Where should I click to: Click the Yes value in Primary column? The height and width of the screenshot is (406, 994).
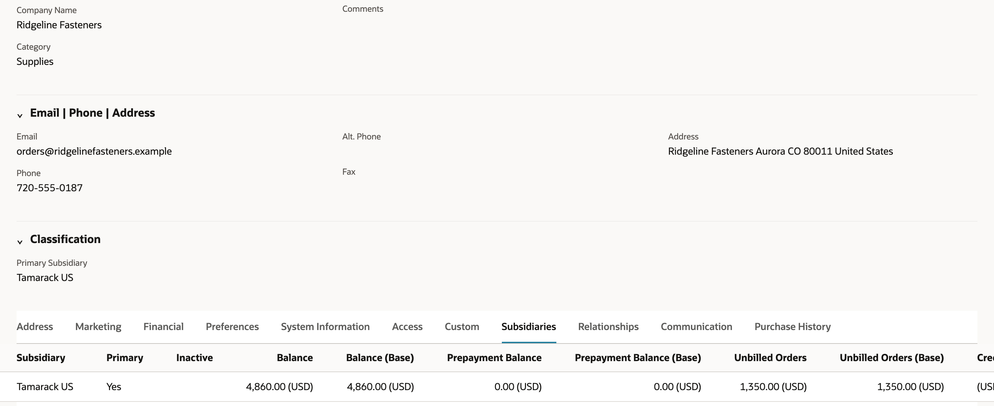pyautogui.click(x=114, y=387)
